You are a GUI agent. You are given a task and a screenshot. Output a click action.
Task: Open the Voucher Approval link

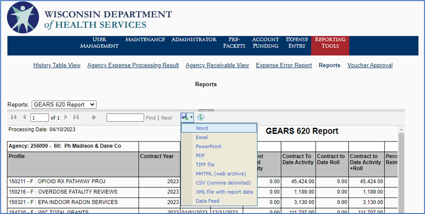[x=370, y=65]
